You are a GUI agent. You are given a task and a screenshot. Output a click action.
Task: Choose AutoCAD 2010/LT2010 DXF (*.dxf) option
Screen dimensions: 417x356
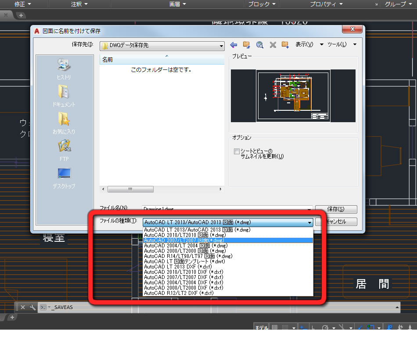tap(228, 272)
